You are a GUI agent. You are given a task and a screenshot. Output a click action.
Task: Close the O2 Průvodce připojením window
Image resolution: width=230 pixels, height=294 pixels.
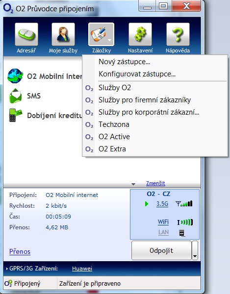click(x=186, y=6)
